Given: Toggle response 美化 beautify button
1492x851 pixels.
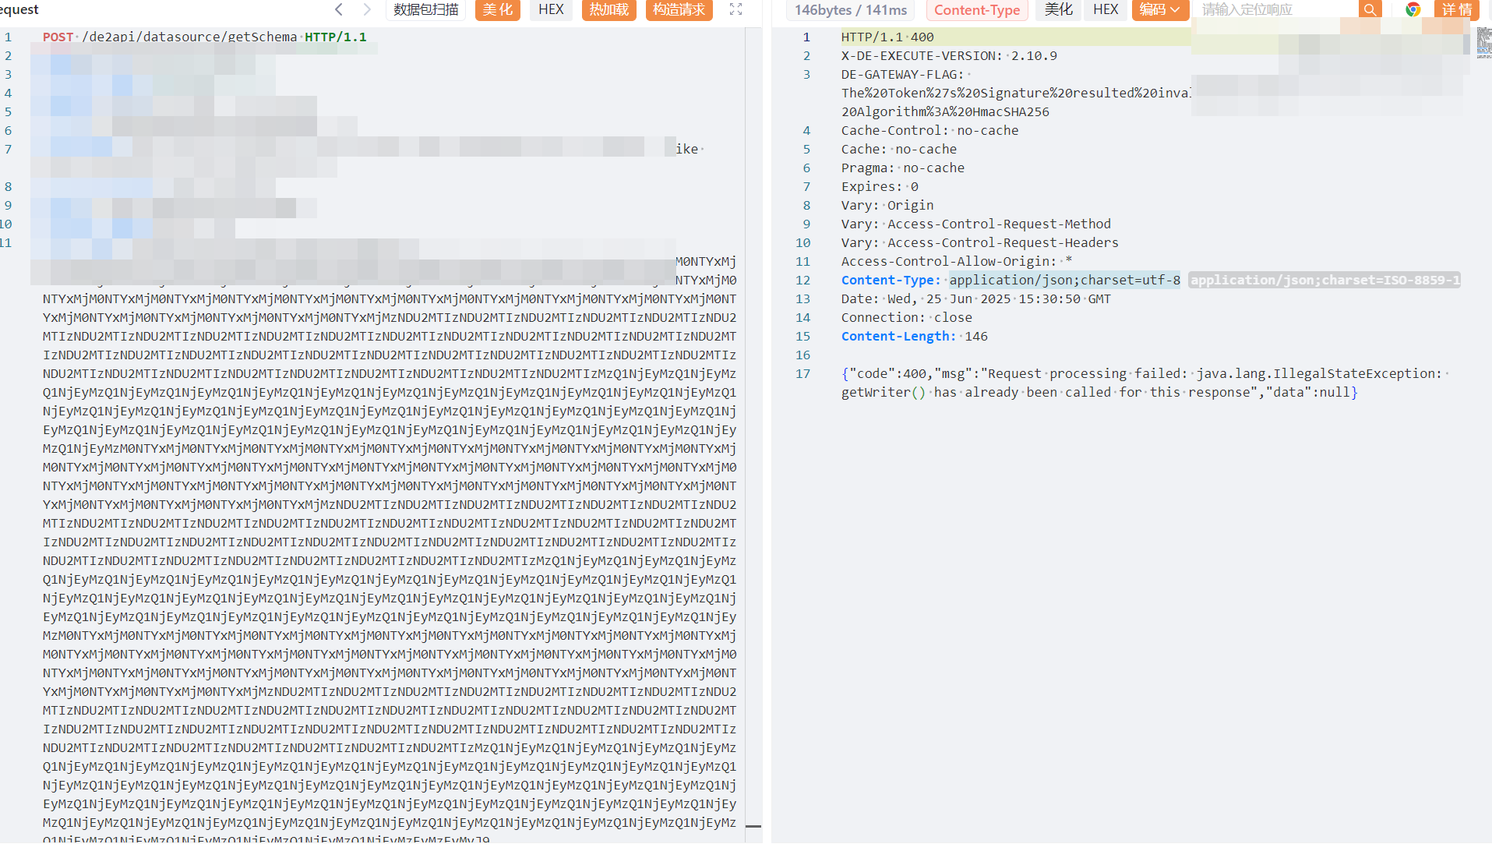Looking at the screenshot, I should tap(1058, 9).
